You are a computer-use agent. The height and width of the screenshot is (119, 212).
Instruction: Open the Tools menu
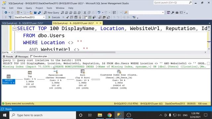tap(49, 8)
